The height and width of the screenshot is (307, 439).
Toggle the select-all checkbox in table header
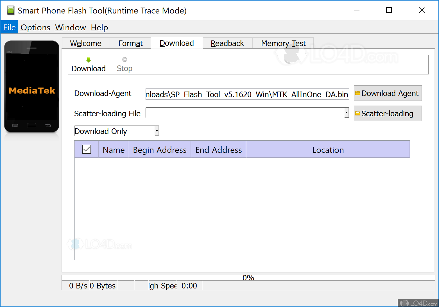87,149
